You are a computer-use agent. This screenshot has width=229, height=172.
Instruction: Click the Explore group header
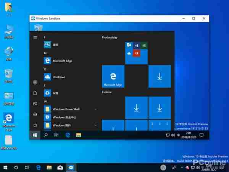[106, 92]
